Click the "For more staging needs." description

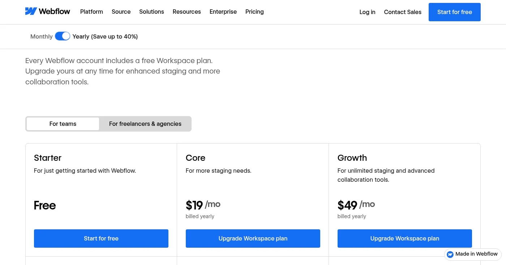(219, 171)
